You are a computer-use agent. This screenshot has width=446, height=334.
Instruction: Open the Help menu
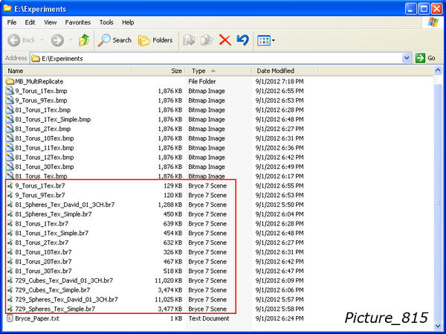(128, 22)
